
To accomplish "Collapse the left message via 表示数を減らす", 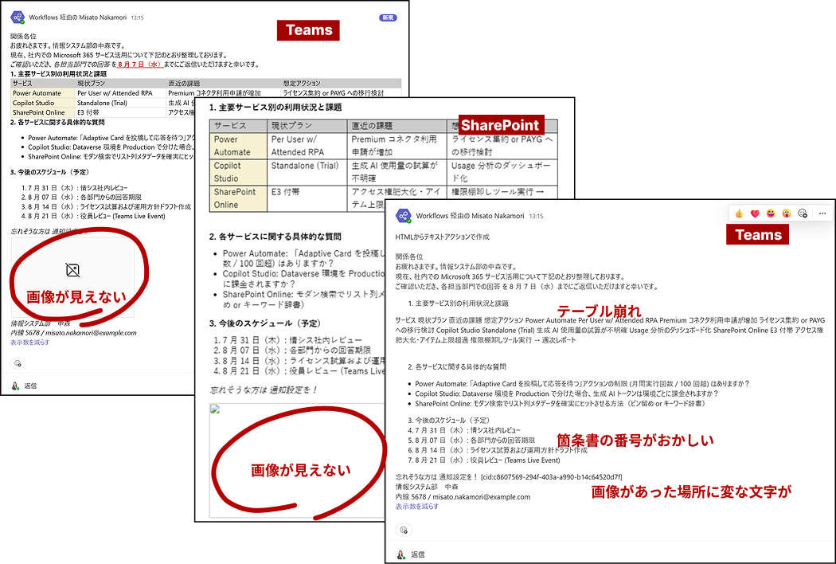I will 30,342.
